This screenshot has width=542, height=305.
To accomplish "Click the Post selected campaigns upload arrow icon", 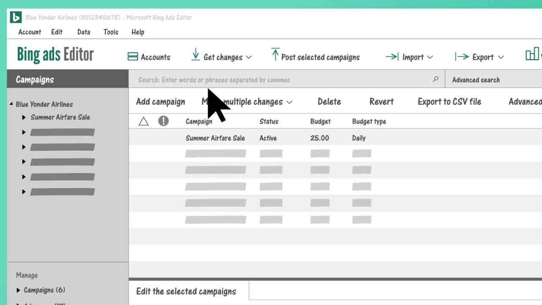I will (275, 54).
